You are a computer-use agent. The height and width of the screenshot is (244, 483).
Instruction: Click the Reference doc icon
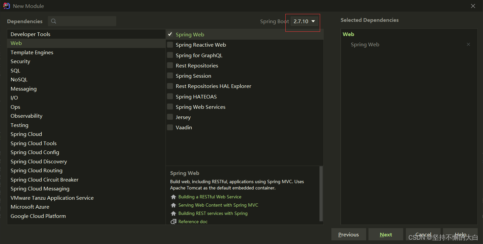[173, 222]
